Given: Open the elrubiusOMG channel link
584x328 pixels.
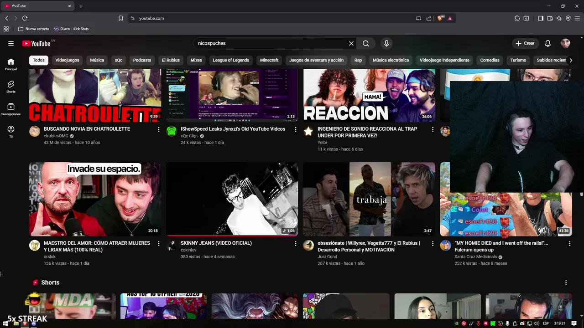Looking at the screenshot, I should [x=56, y=136].
